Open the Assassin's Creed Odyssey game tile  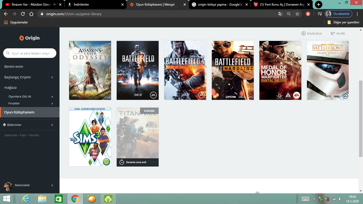point(90,70)
